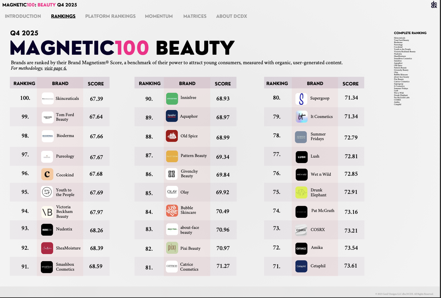The width and height of the screenshot is (441, 298).
Task: Click the Bioderma brand logo
Action: [x=48, y=136]
